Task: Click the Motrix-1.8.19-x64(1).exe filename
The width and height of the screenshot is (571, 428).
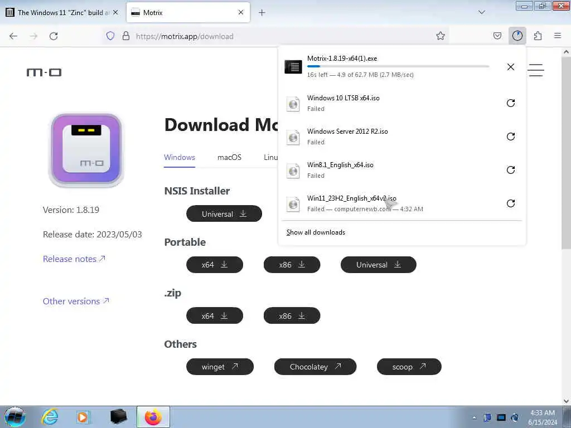Action: [342, 58]
